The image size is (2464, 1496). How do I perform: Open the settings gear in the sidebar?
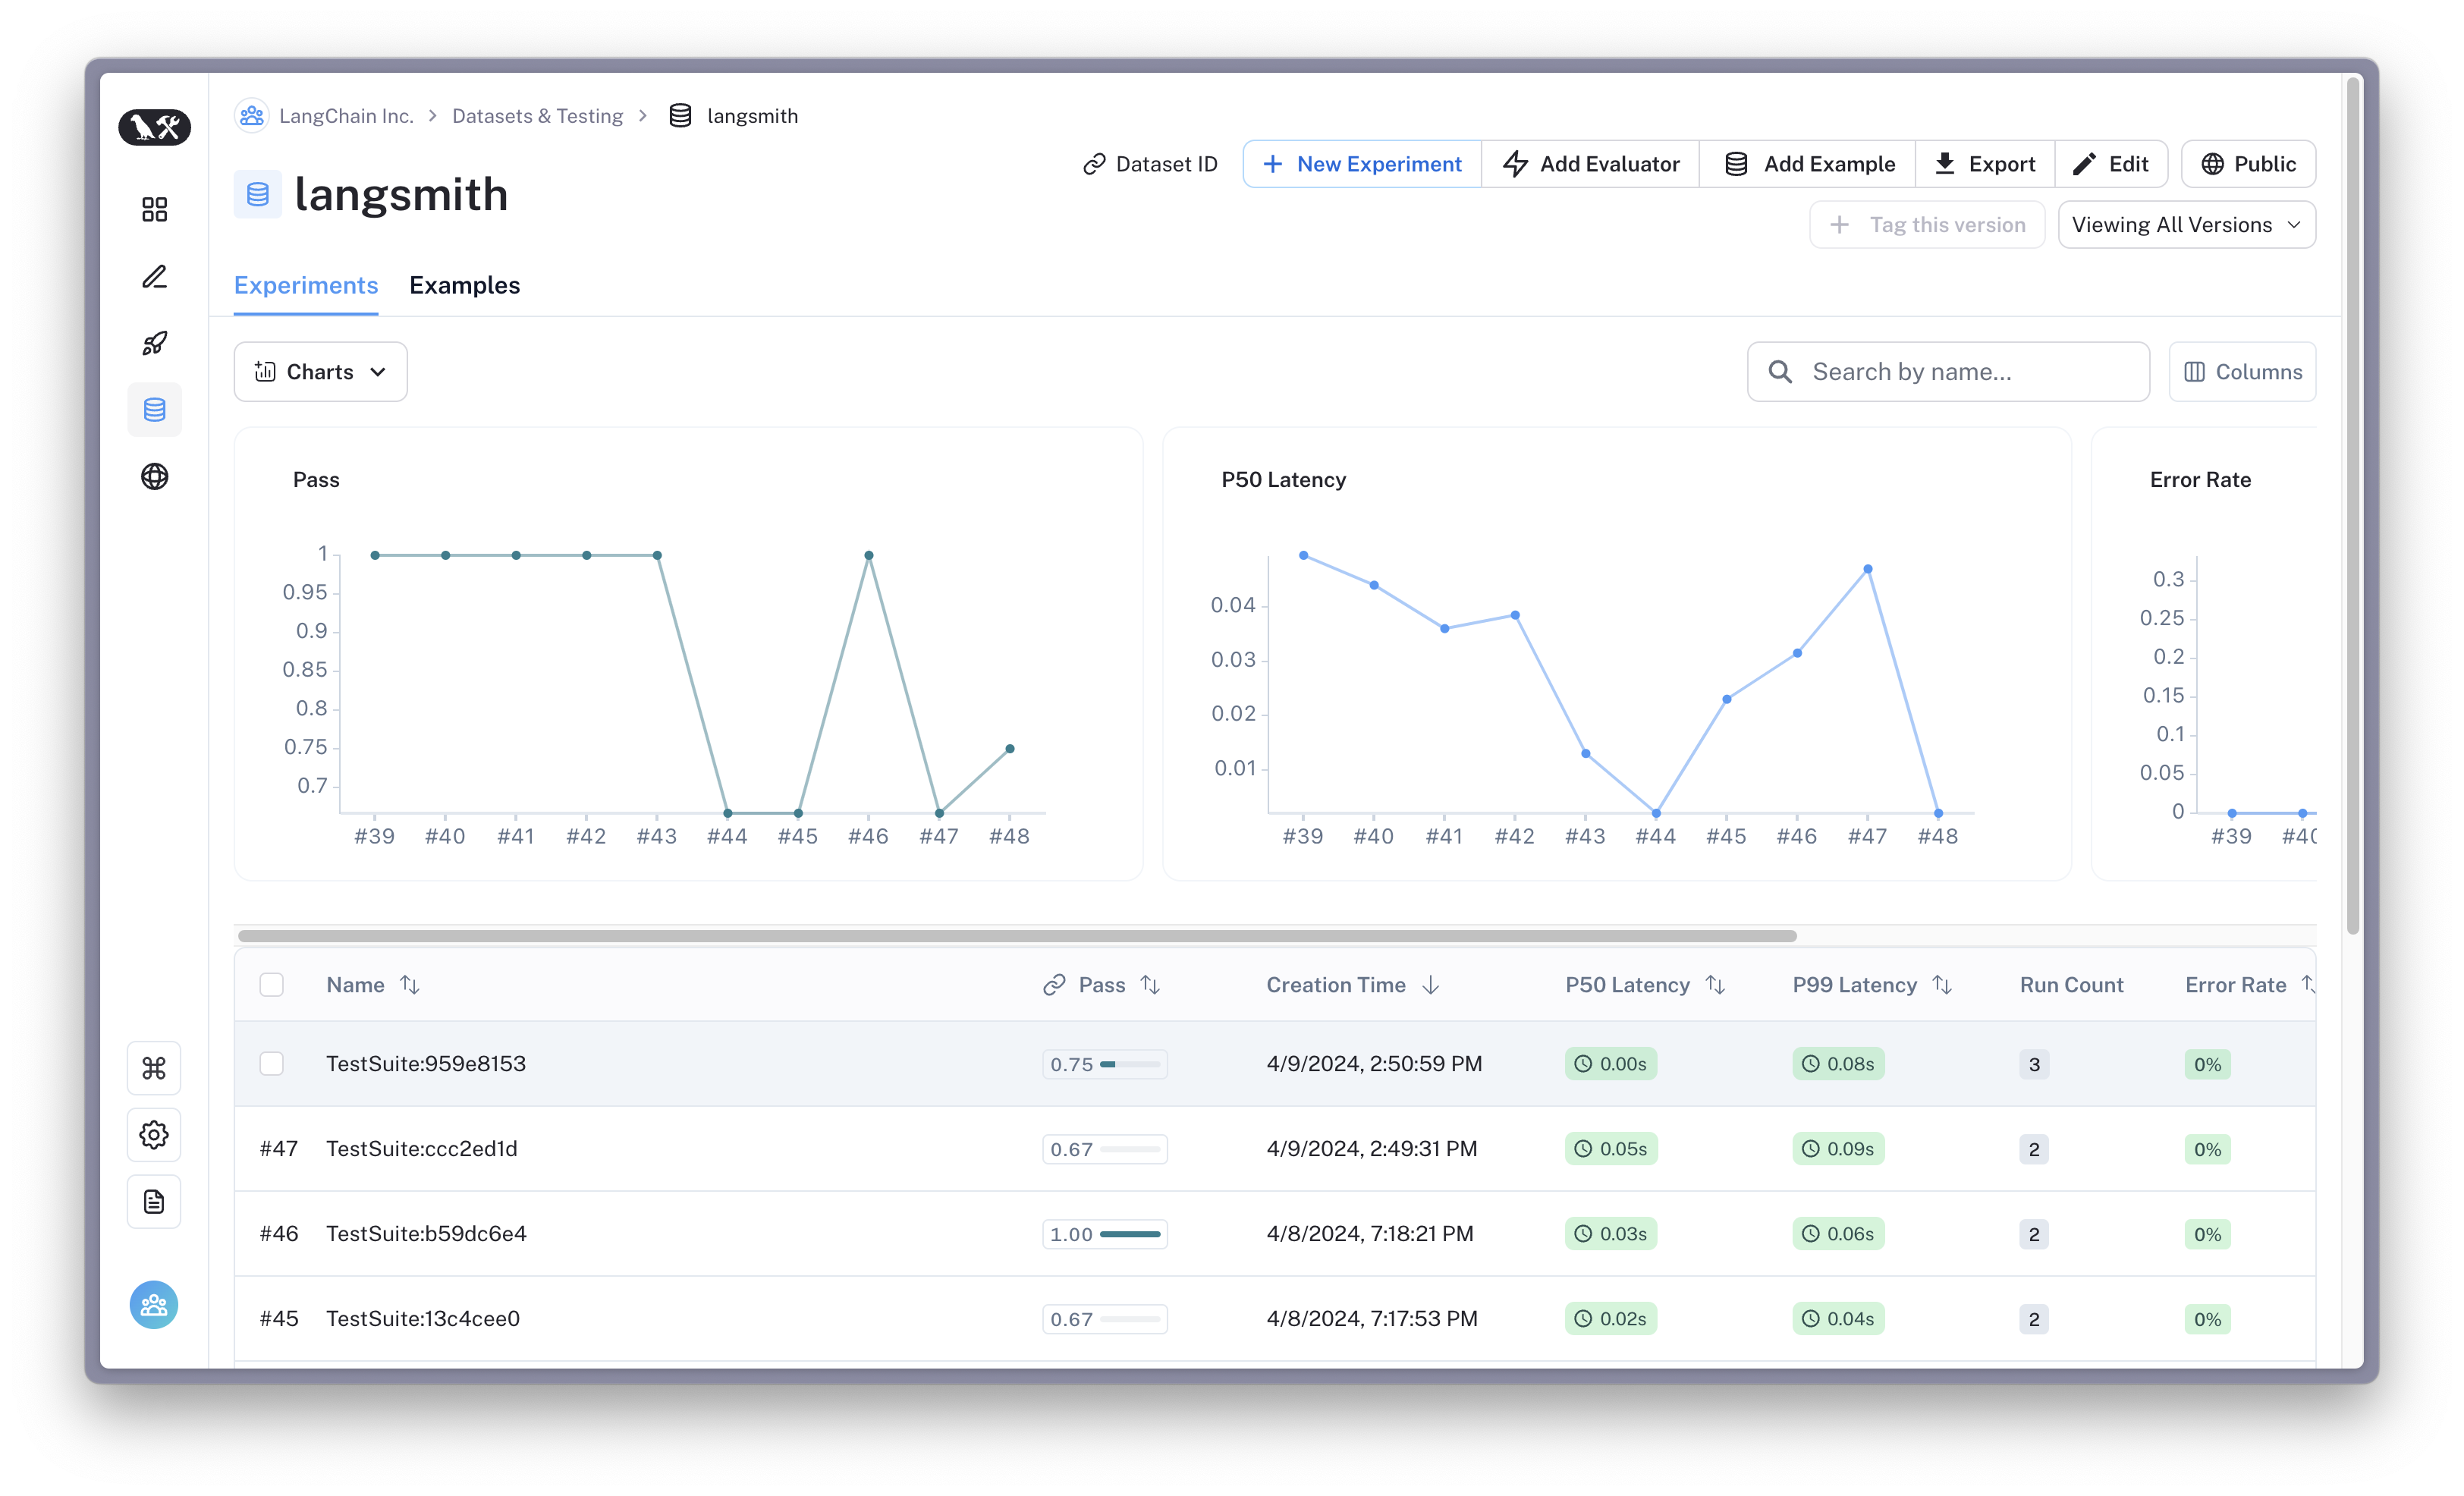pyautogui.click(x=154, y=1135)
